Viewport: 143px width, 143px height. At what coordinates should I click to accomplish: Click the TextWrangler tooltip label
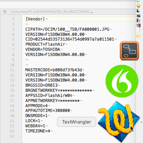76,122
